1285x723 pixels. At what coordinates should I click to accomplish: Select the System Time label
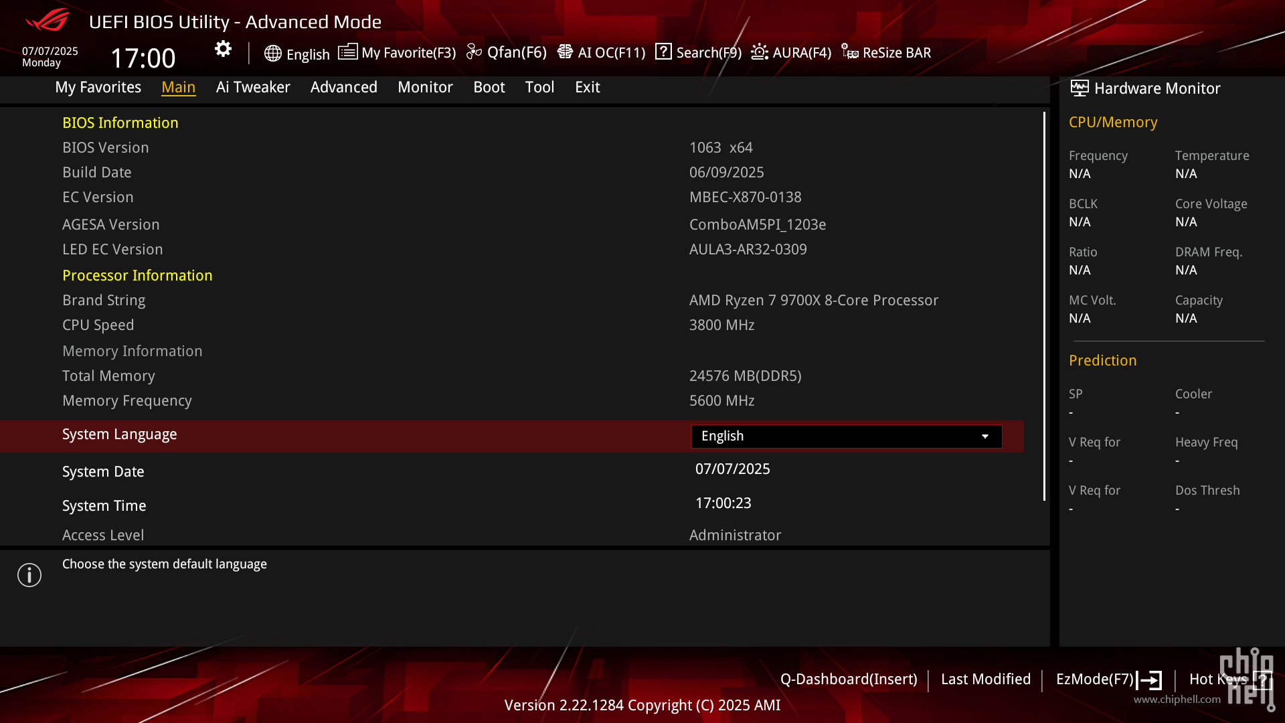104,505
